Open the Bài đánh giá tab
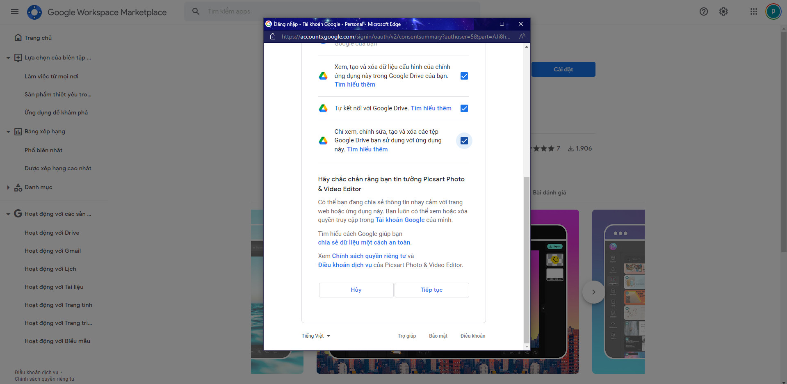The image size is (787, 384). coord(550,192)
